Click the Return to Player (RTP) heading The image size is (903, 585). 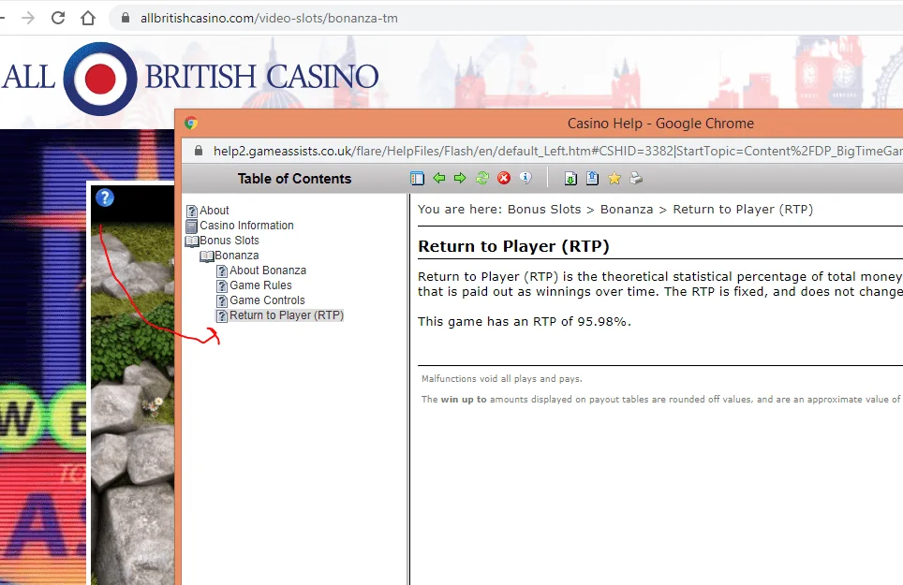(x=513, y=246)
